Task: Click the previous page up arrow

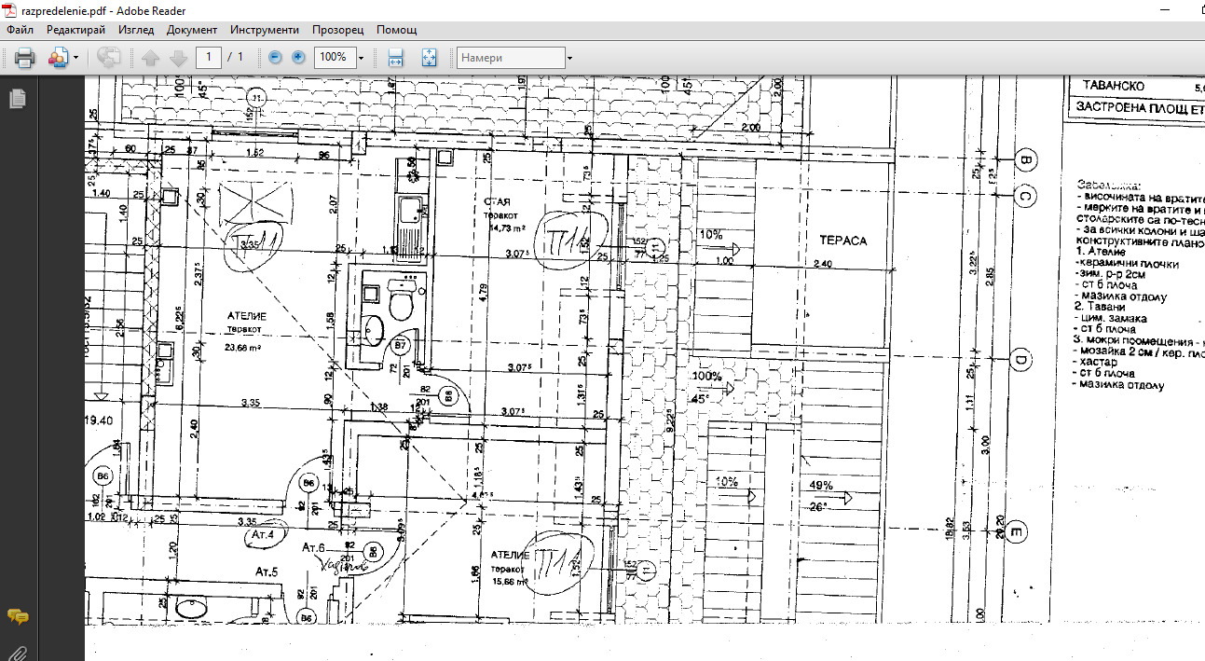Action: click(150, 58)
